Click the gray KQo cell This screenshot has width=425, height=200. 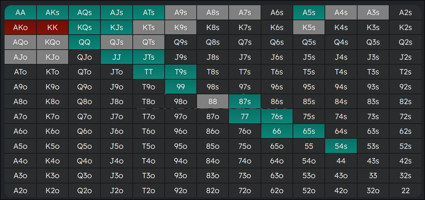(x=52, y=42)
